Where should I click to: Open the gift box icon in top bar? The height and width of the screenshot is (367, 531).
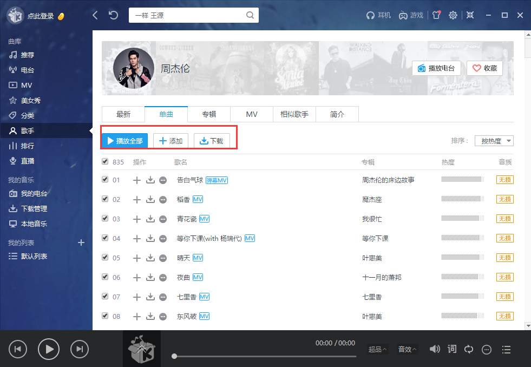point(436,15)
